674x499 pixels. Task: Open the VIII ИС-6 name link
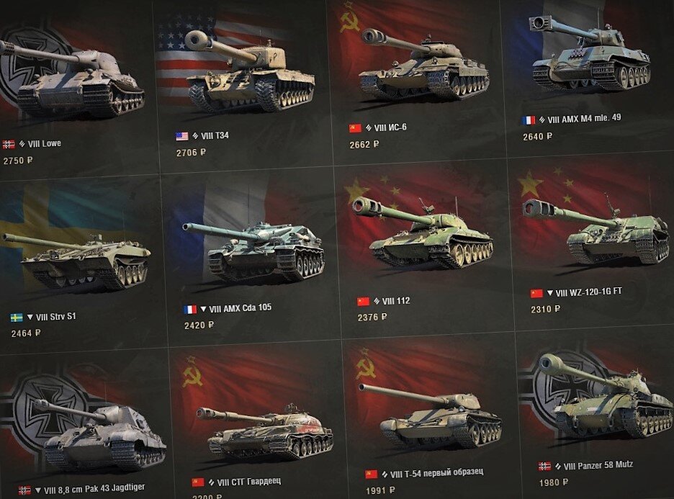pyautogui.click(x=390, y=127)
